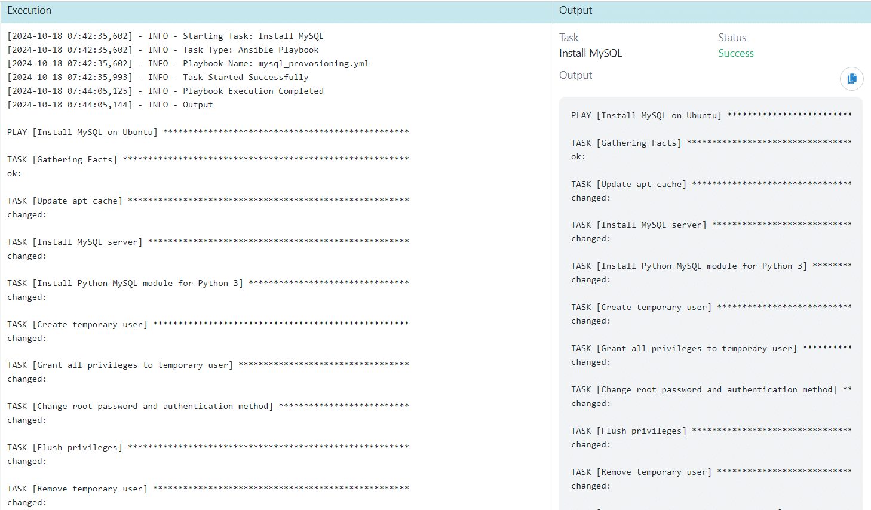Screen dimensions: 871x510
Task: Select the 'Playbook Execution Completed' log line
Action: pos(165,91)
